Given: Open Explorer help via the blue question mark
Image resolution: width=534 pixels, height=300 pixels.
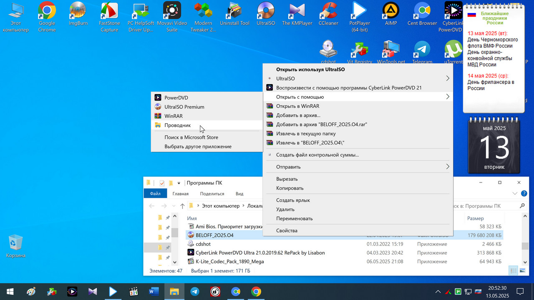Looking at the screenshot, I should [x=524, y=193].
